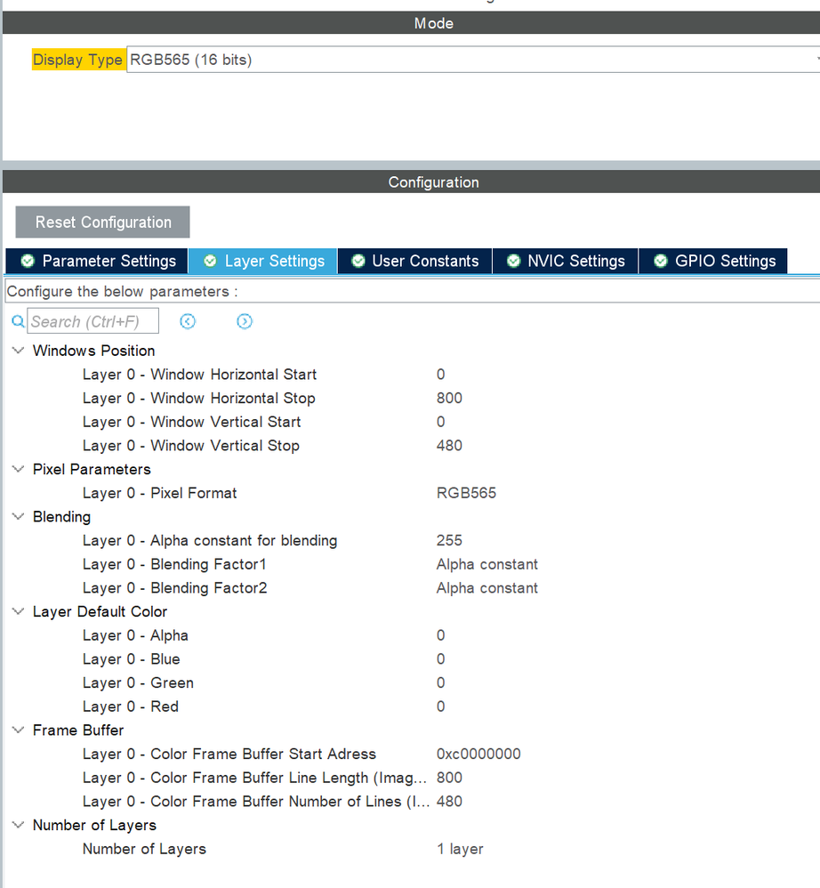Click the highlighted Display Type label
The height and width of the screenshot is (888, 820).
click(78, 60)
